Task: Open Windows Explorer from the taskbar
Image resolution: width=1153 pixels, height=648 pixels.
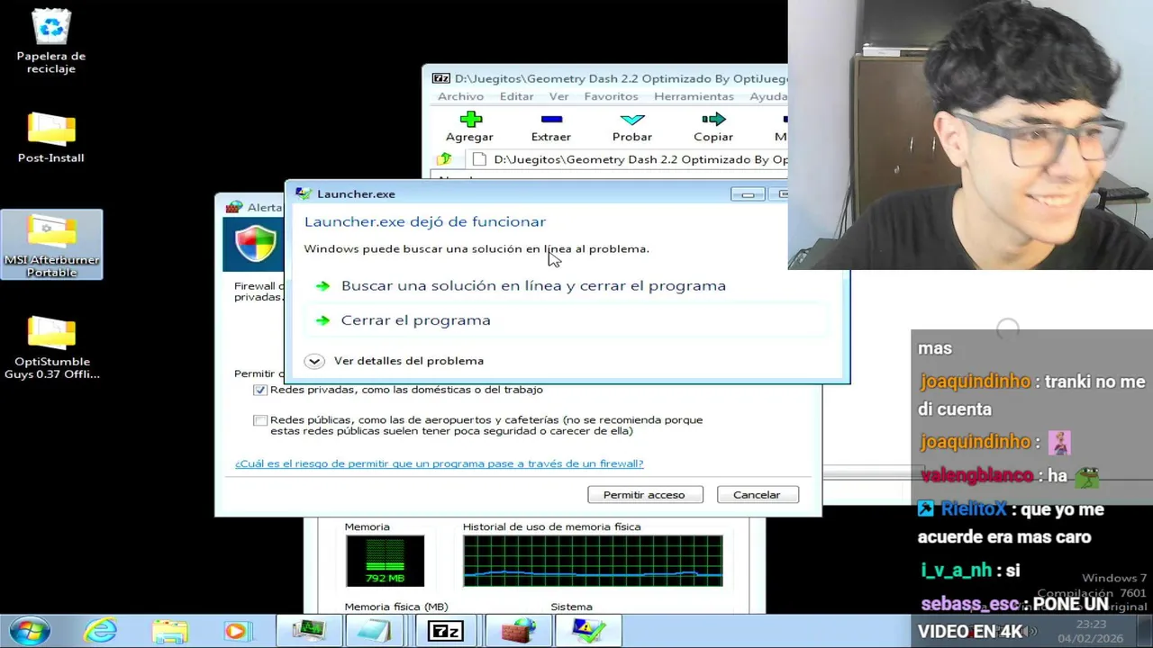Action: (x=168, y=631)
